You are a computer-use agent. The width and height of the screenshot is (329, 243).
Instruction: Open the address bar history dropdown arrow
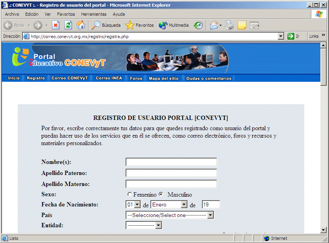(x=281, y=36)
